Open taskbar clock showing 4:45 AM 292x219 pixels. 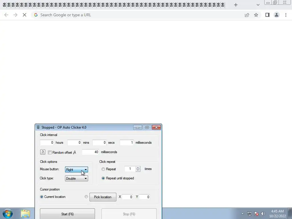[277, 214]
